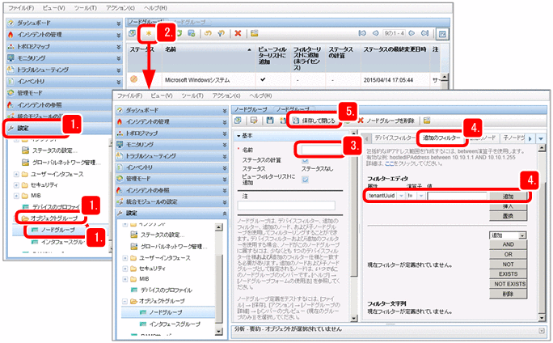Click the status icon beside Microsoft Windows system row
This screenshot has width=553, height=343.
133,79
